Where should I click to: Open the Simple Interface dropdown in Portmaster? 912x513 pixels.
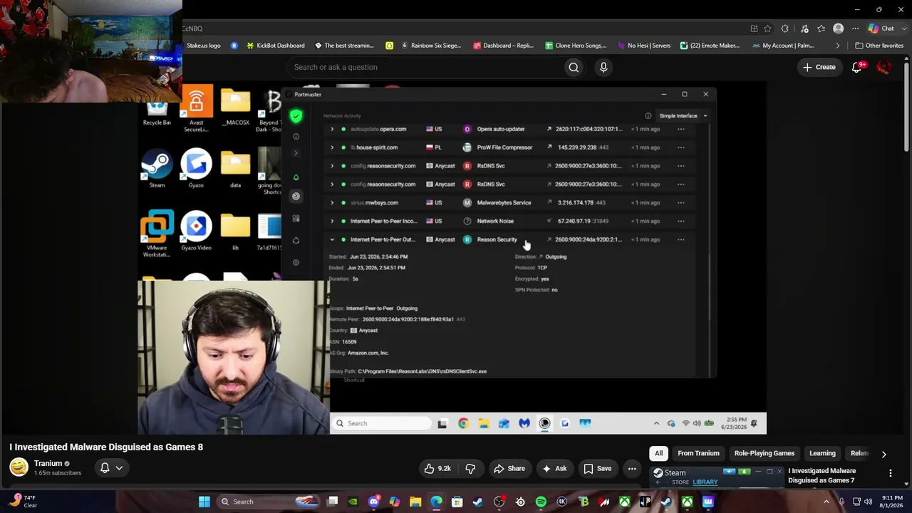pos(683,115)
